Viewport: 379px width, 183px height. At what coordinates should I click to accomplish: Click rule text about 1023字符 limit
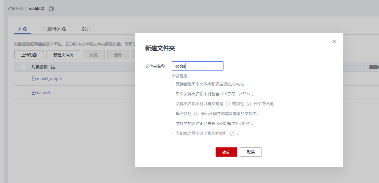[215, 123]
